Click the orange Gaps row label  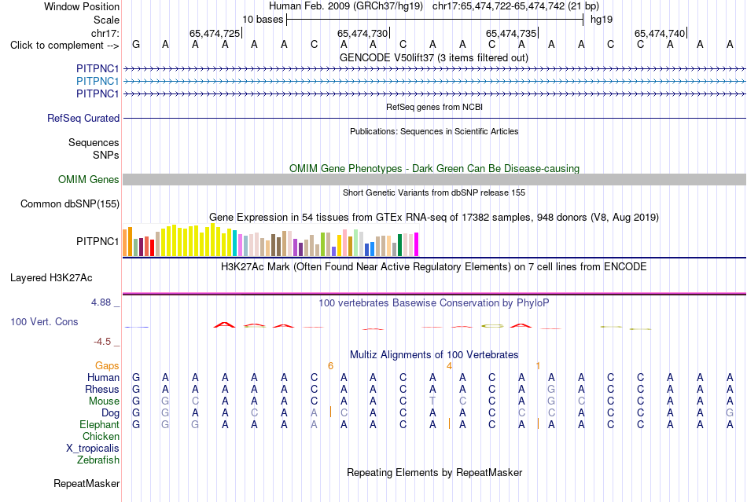point(107,365)
